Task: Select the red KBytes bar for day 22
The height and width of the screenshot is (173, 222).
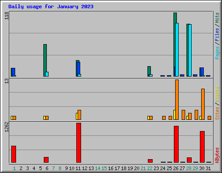Action: tap(150, 161)
